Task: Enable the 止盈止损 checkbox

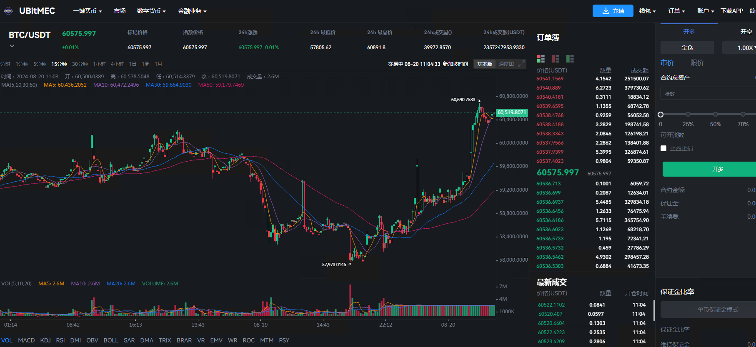Action: [x=663, y=148]
